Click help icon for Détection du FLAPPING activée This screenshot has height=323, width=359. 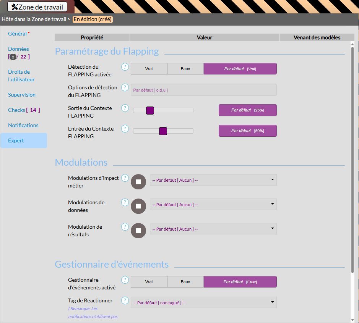click(x=125, y=67)
